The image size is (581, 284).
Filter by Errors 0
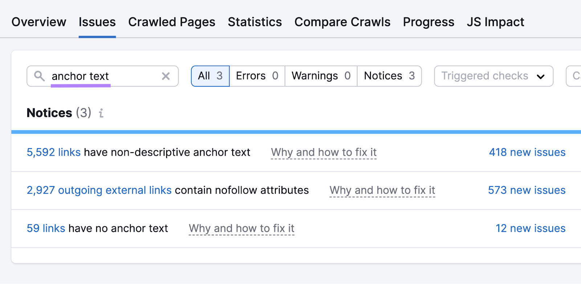point(257,76)
